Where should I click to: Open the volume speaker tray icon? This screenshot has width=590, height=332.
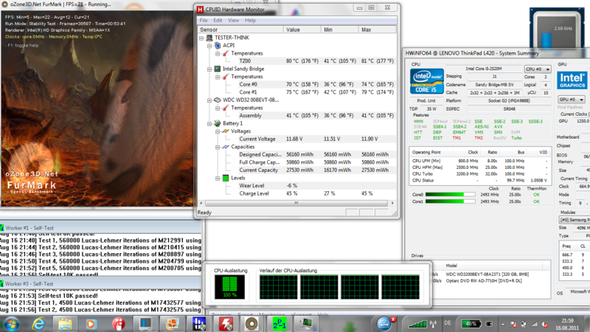click(544, 324)
